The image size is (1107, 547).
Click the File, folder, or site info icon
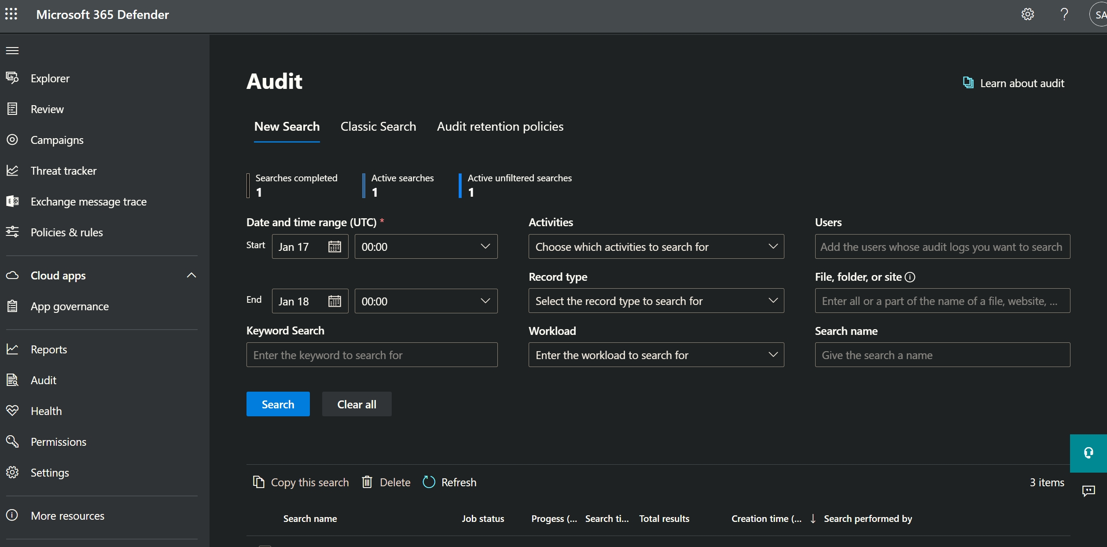[910, 277]
